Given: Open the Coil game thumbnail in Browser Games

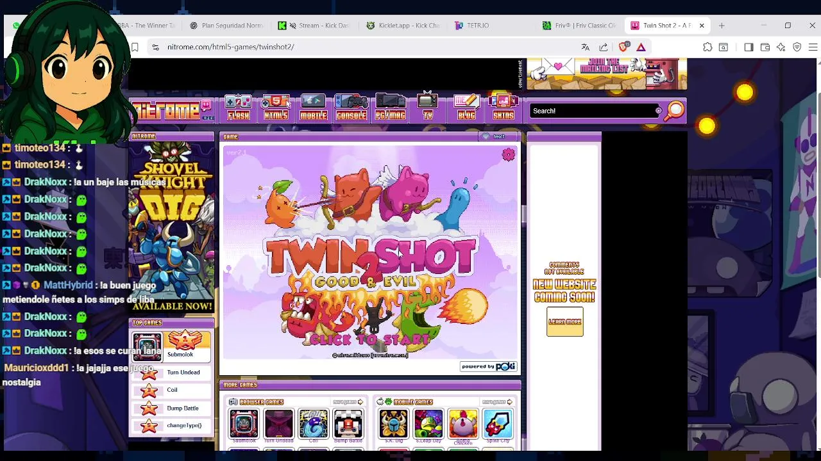Looking at the screenshot, I should tap(313, 424).
